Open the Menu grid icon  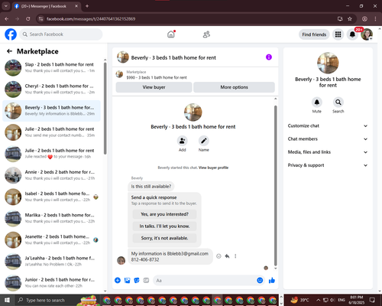tap(338, 34)
